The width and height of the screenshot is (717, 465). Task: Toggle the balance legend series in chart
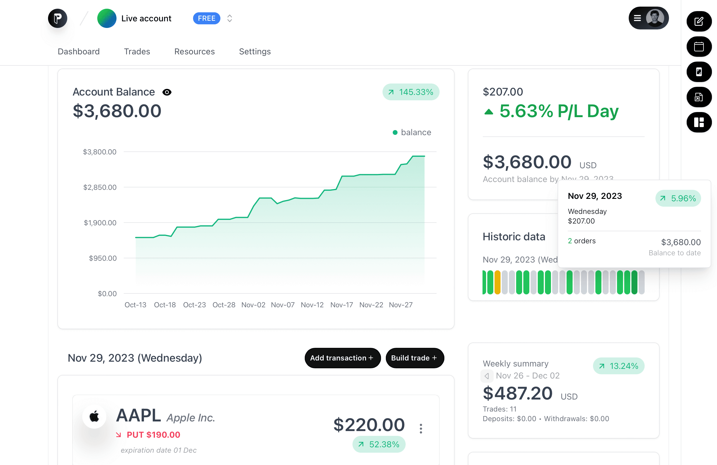pyautogui.click(x=412, y=132)
